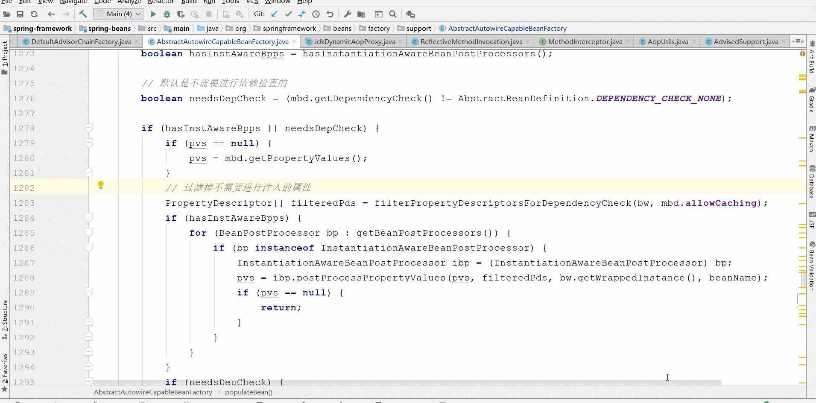Click fold end marker at line 1281
The image size is (816, 403).
click(89, 172)
